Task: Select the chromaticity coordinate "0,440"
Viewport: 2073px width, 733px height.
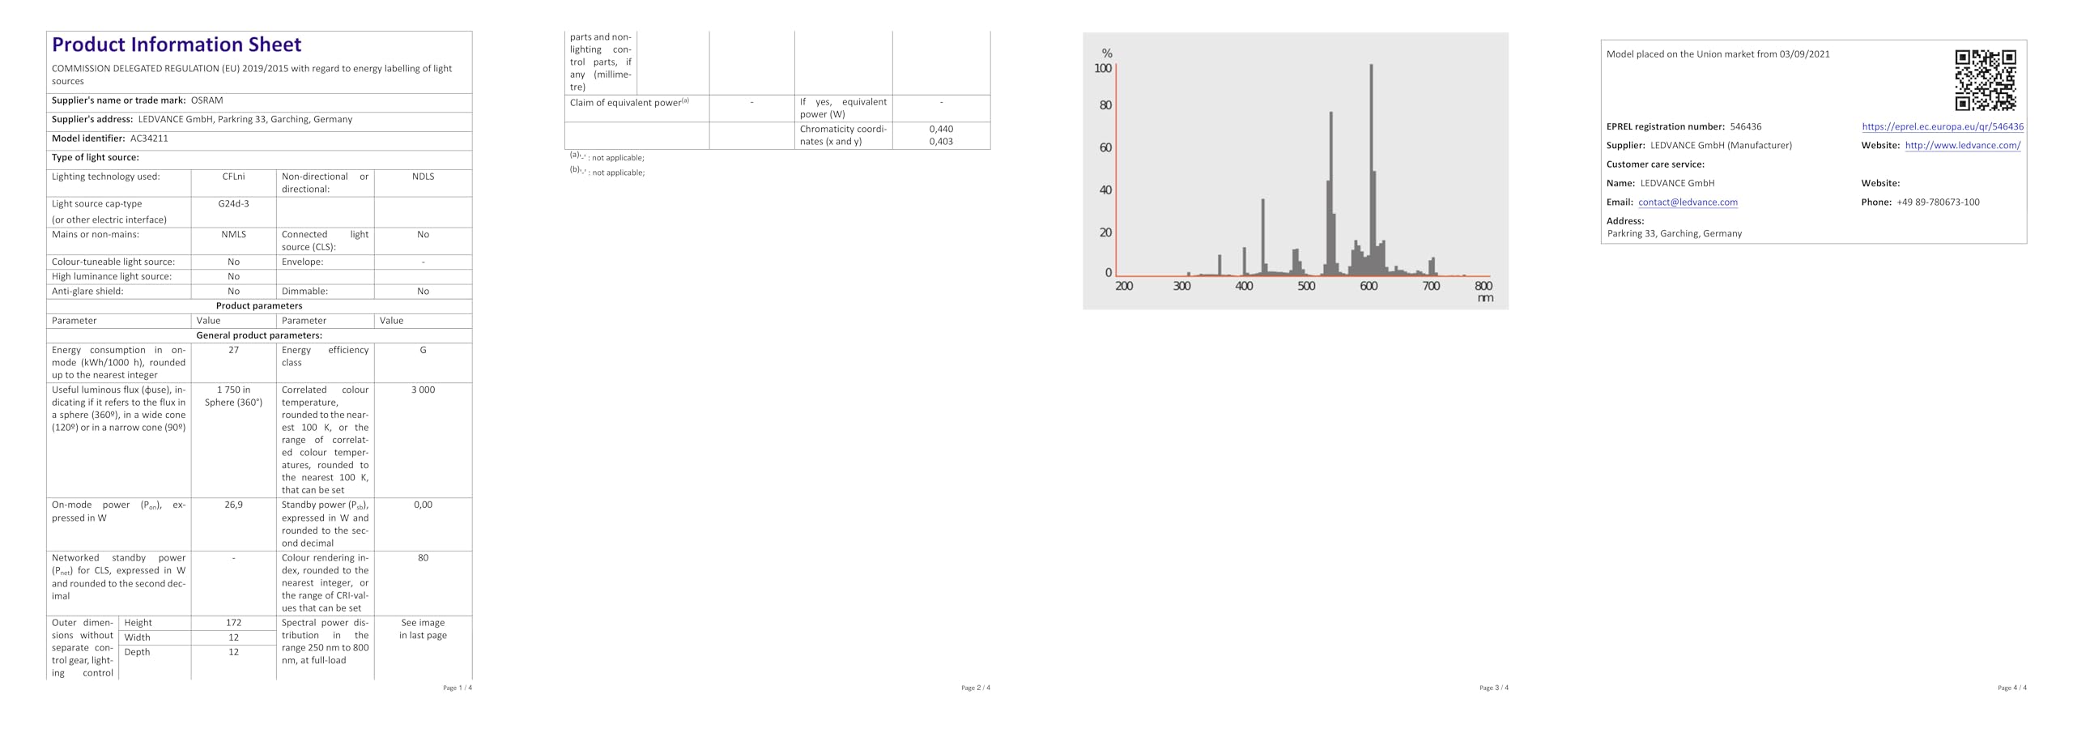Action: click(x=941, y=130)
